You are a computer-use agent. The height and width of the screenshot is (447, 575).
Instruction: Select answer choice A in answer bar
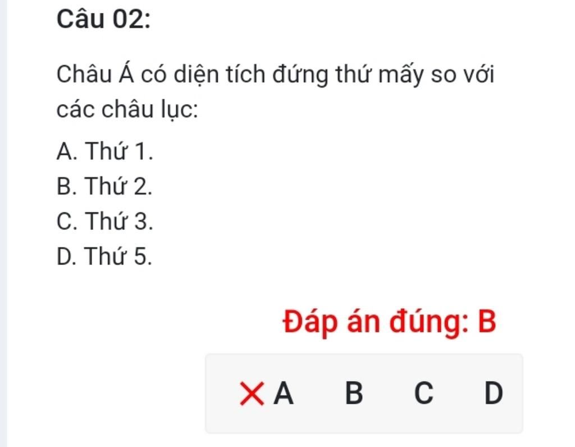[x=284, y=394]
